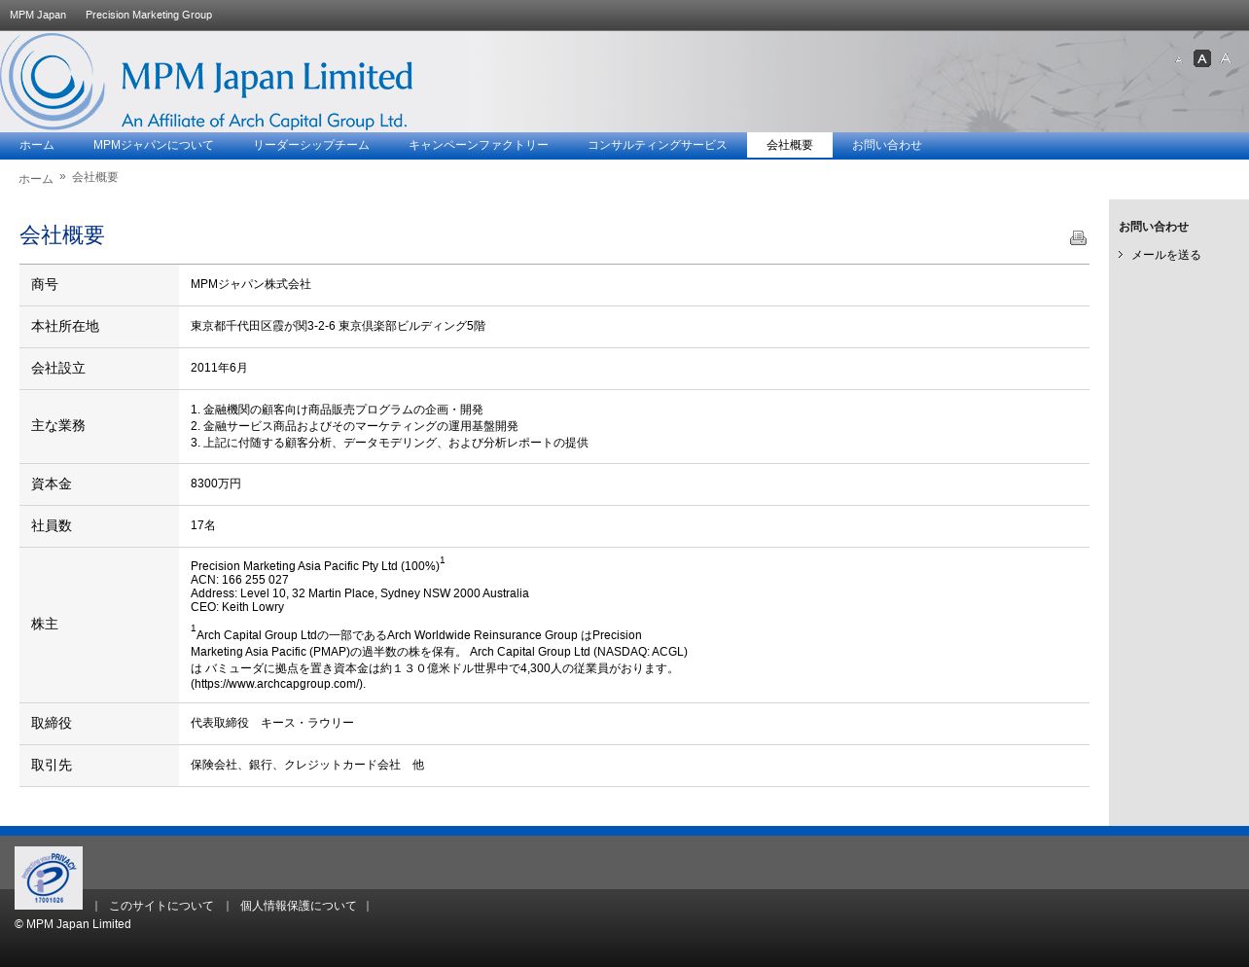Click the メールを送る sidebar link

tap(1166, 255)
